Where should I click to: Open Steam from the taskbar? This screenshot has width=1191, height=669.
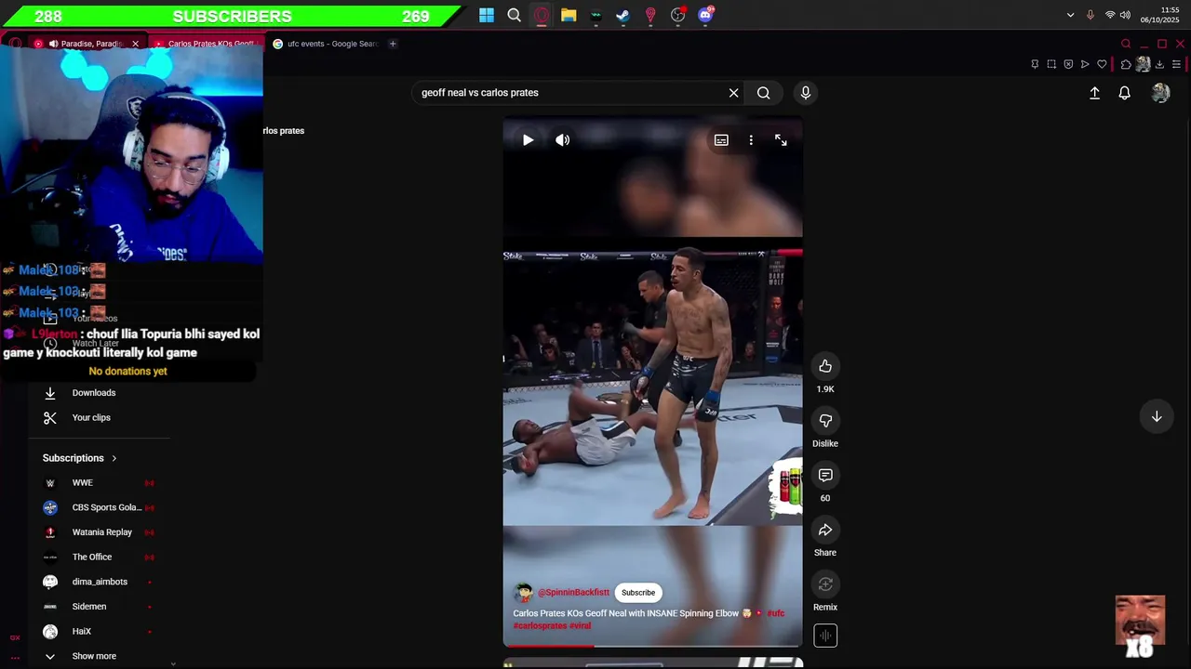[622, 15]
